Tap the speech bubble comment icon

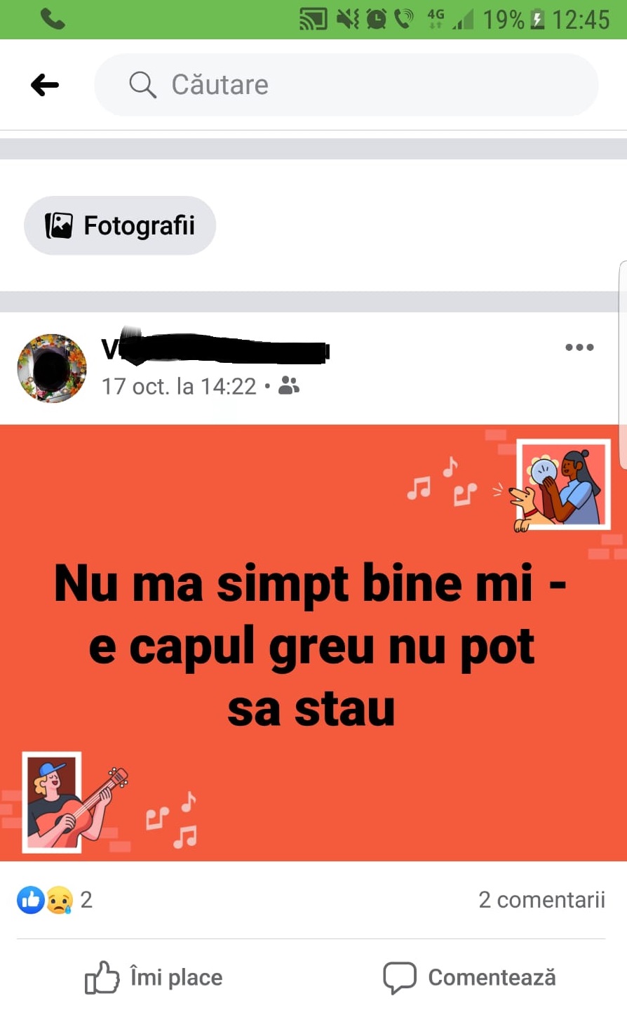(x=400, y=977)
